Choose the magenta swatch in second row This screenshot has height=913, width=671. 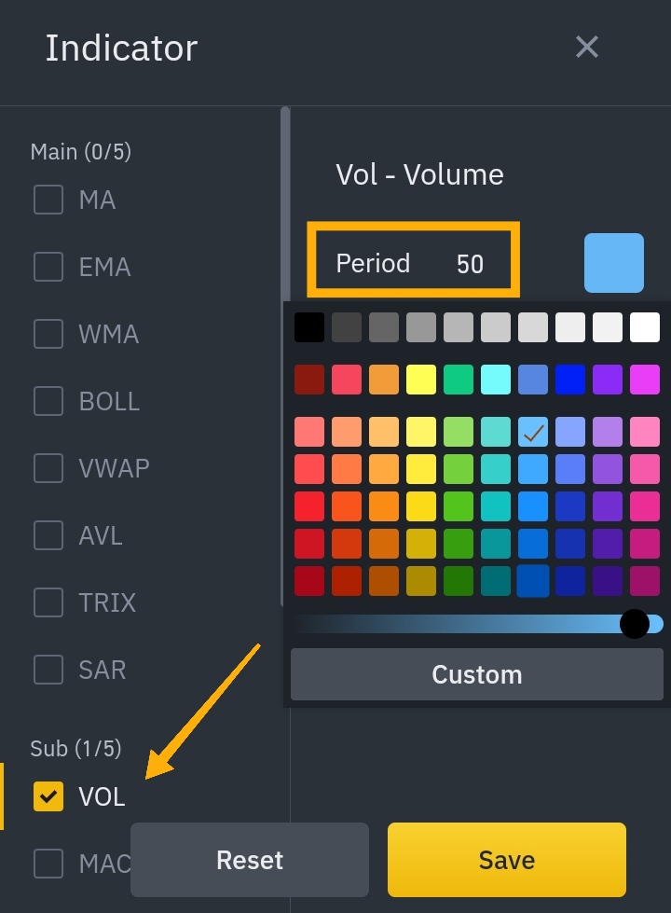(645, 380)
